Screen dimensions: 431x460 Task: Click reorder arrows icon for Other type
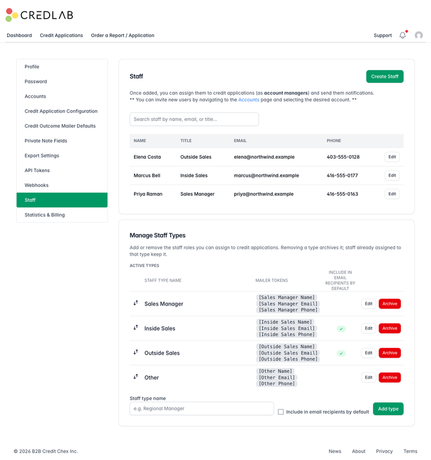[135, 377]
